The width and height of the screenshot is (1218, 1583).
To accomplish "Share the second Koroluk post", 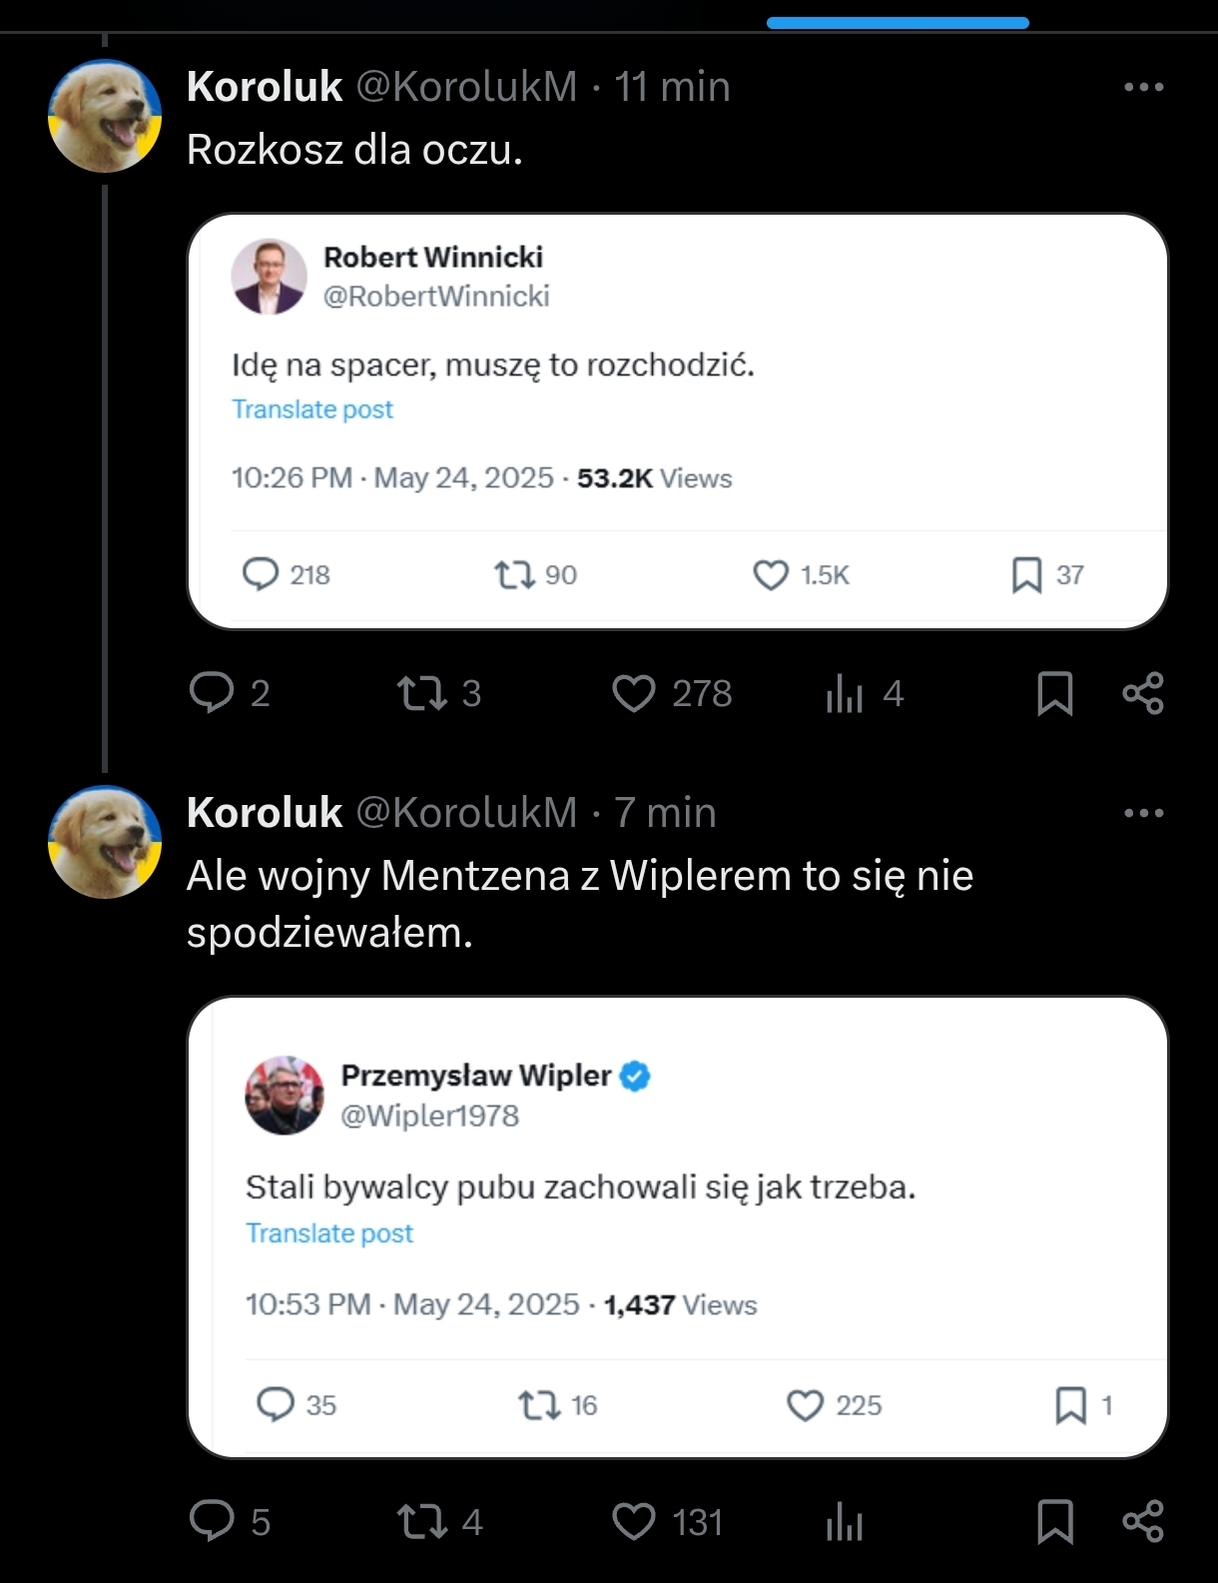I will [1143, 1522].
